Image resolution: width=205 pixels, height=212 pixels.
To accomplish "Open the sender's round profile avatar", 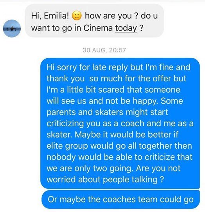I will coord(12,29).
